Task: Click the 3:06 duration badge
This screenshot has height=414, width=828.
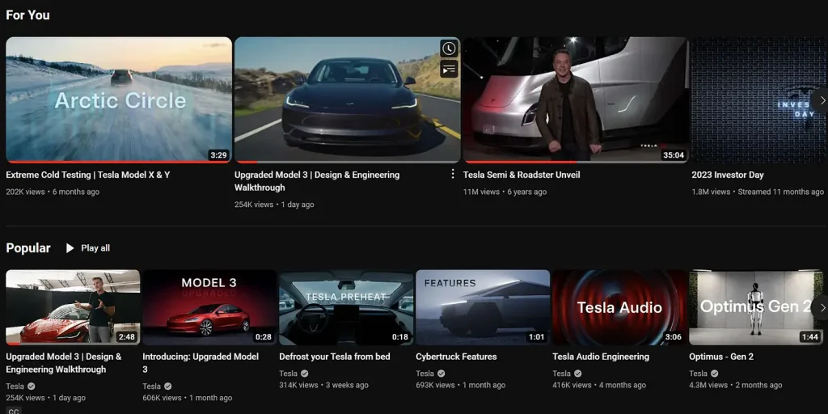Action: point(674,337)
